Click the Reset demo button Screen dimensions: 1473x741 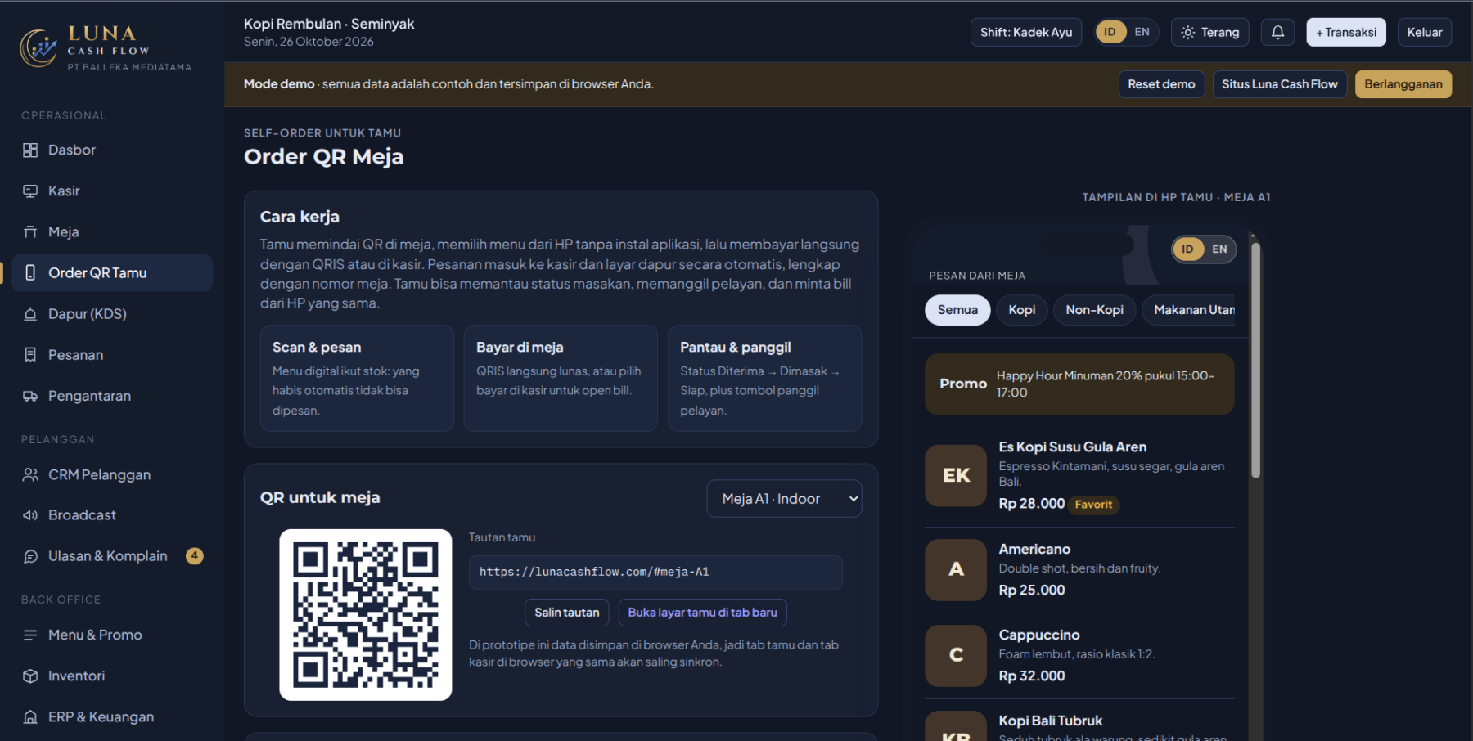tap(1161, 84)
